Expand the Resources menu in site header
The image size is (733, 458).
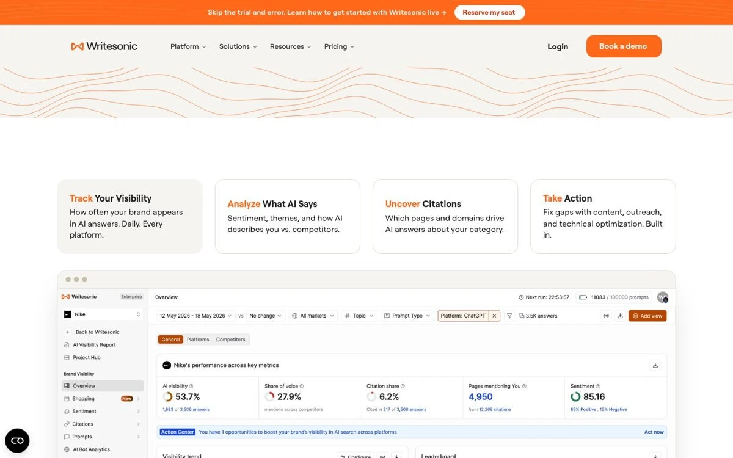point(291,46)
